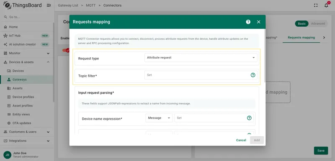Click the NEW badge next to IoT Hub

(x=45, y=36)
